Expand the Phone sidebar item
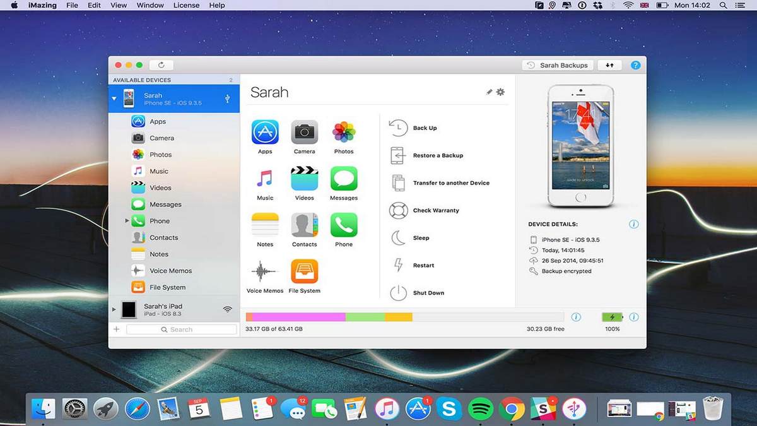 (x=127, y=221)
